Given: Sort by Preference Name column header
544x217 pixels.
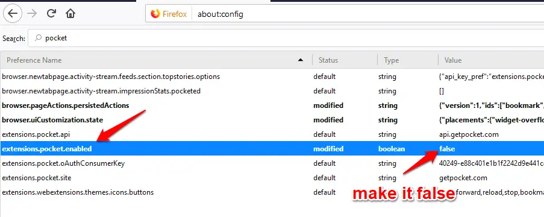Looking at the screenshot, I should 156,60.
